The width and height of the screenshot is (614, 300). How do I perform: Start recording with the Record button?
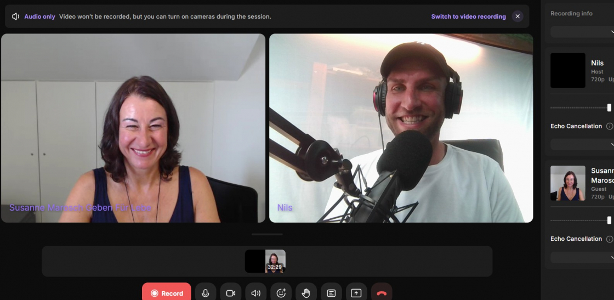coord(167,293)
